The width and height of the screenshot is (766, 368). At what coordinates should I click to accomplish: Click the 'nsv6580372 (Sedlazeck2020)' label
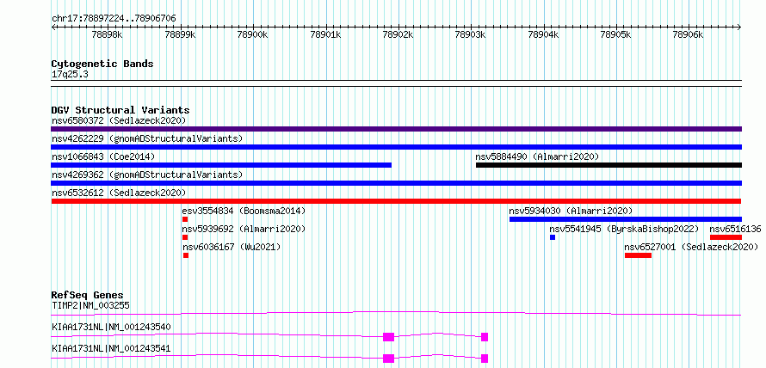pyautogui.click(x=119, y=120)
